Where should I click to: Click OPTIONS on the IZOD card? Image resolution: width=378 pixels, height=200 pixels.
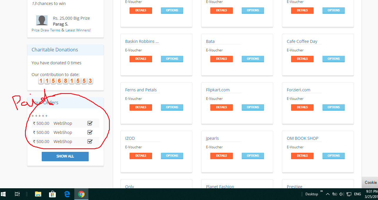(172, 156)
